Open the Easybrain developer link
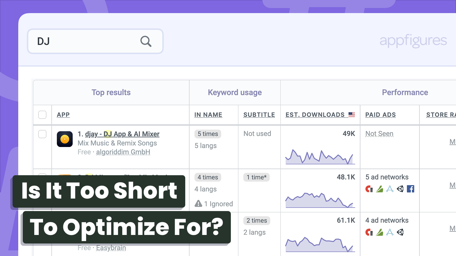 click(111, 247)
